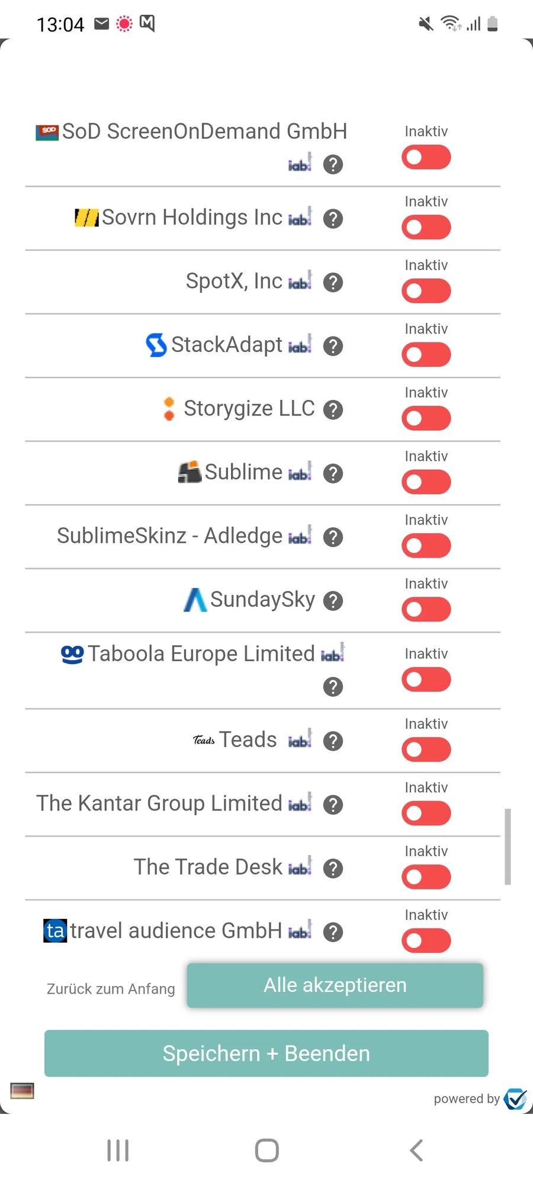
Task: Activate the travel audience GmbH switch
Action: point(426,940)
